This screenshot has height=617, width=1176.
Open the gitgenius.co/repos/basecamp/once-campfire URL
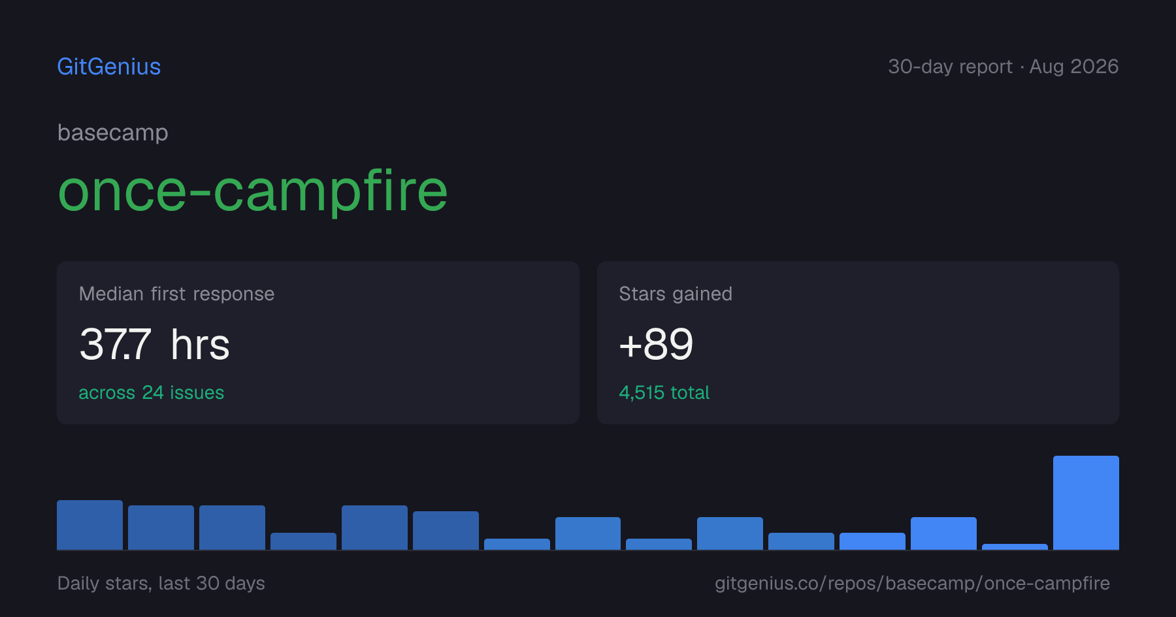912,583
